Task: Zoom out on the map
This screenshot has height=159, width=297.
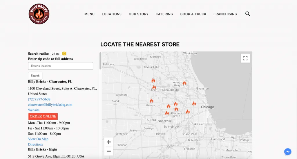Action: pos(109,151)
